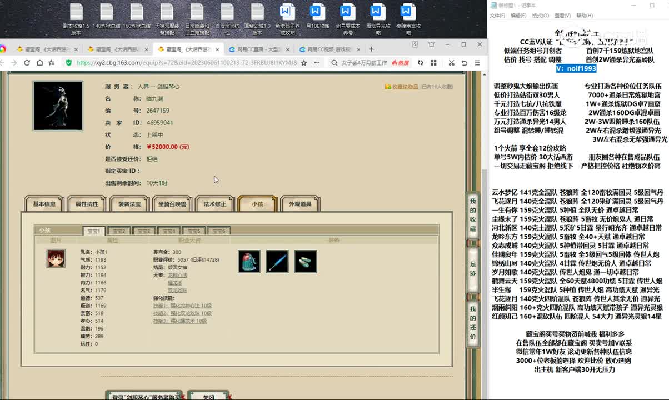The width and height of the screenshot is (669, 400).
Task: Switch to the 外观道具 tab
Action: (x=300, y=204)
